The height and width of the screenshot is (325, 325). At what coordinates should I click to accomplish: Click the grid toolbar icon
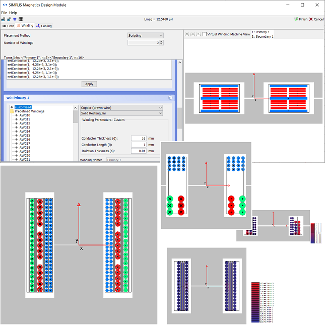point(20,19)
